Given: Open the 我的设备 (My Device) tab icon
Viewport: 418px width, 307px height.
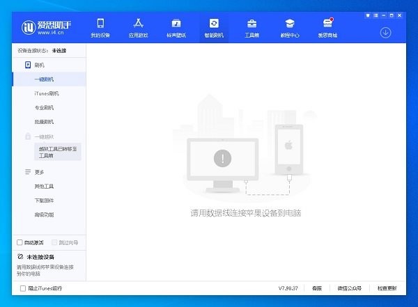Looking at the screenshot, I should 100,24.
